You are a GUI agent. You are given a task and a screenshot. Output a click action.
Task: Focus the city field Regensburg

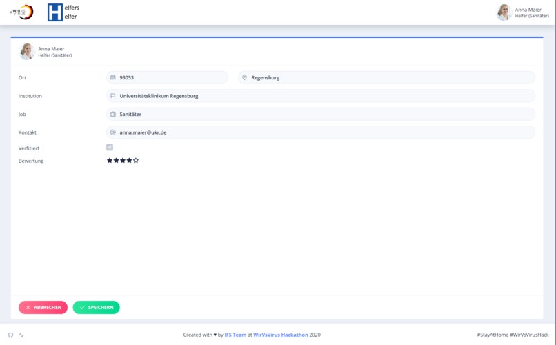(386, 77)
